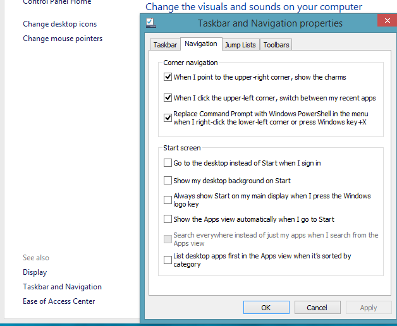
Task: Uncheck the upper-right corner charms option
Action: click(168, 78)
